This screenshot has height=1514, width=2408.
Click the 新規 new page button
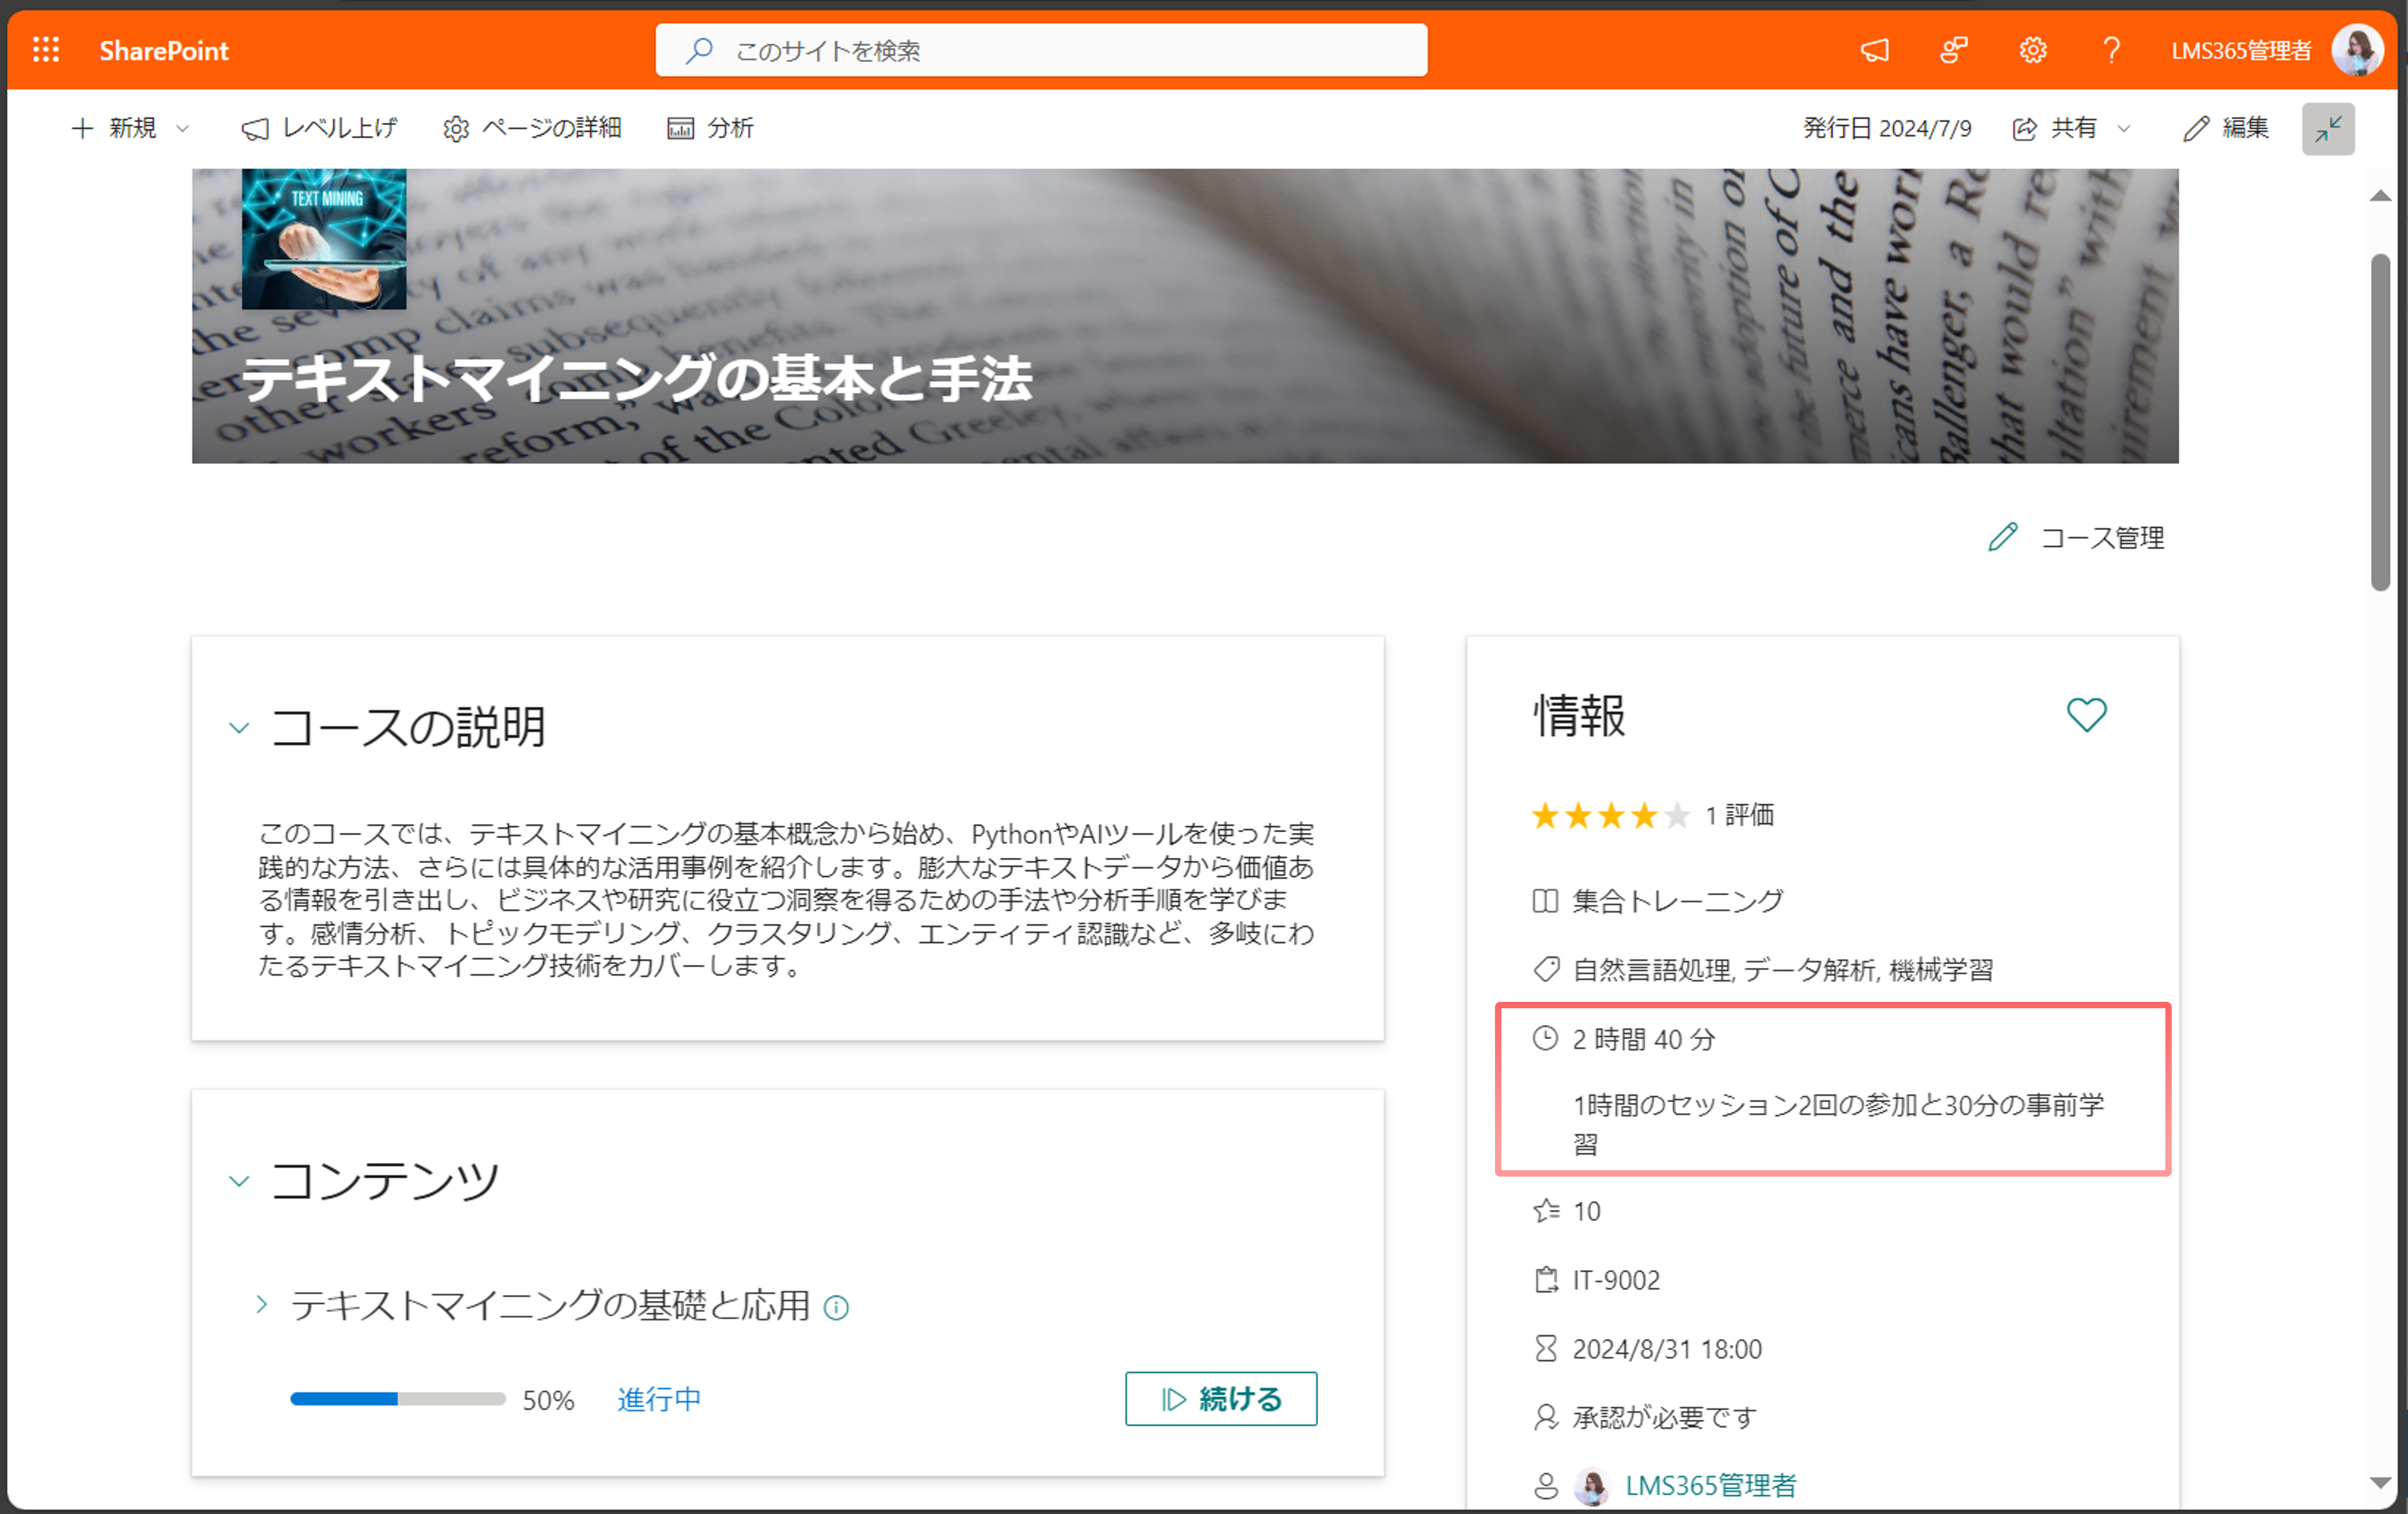click(x=114, y=128)
